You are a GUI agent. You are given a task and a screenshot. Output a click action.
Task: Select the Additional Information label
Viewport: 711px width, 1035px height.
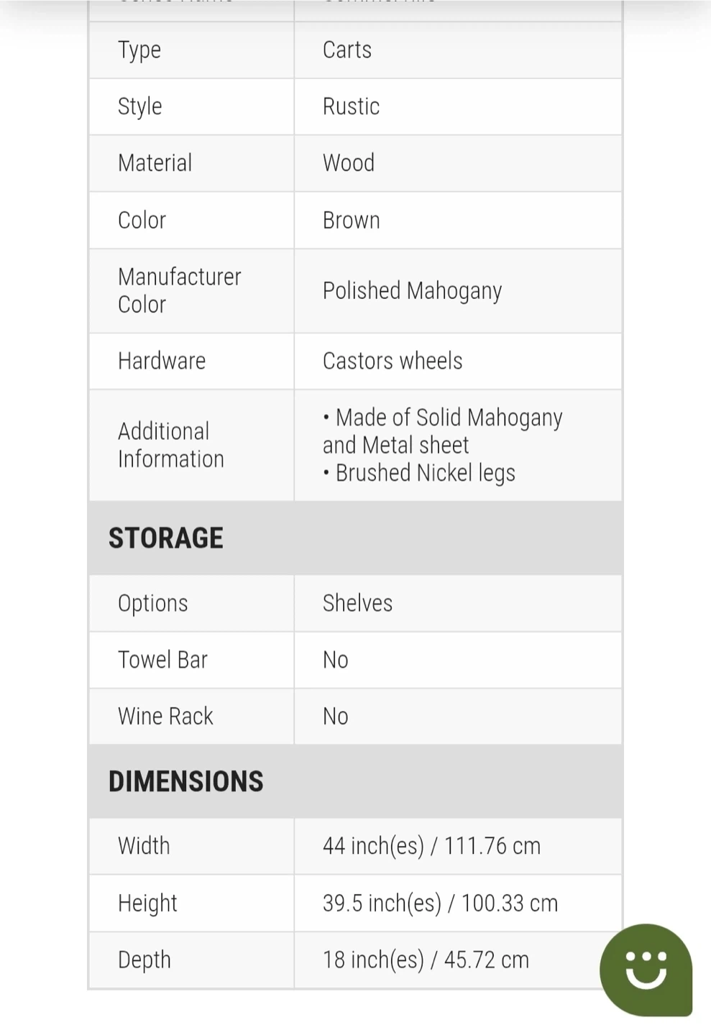(171, 445)
